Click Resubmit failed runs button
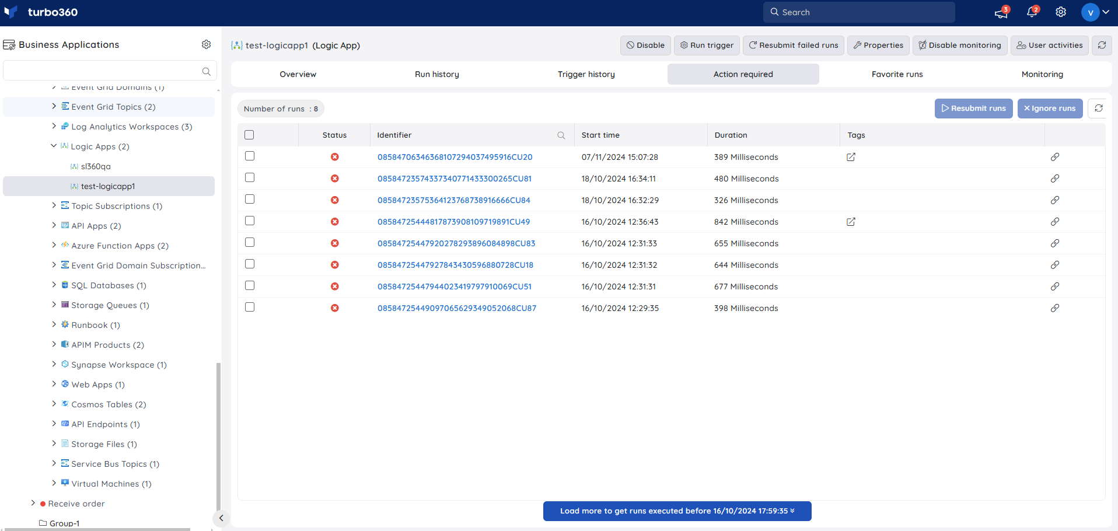1118x531 pixels. coord(794,45)
